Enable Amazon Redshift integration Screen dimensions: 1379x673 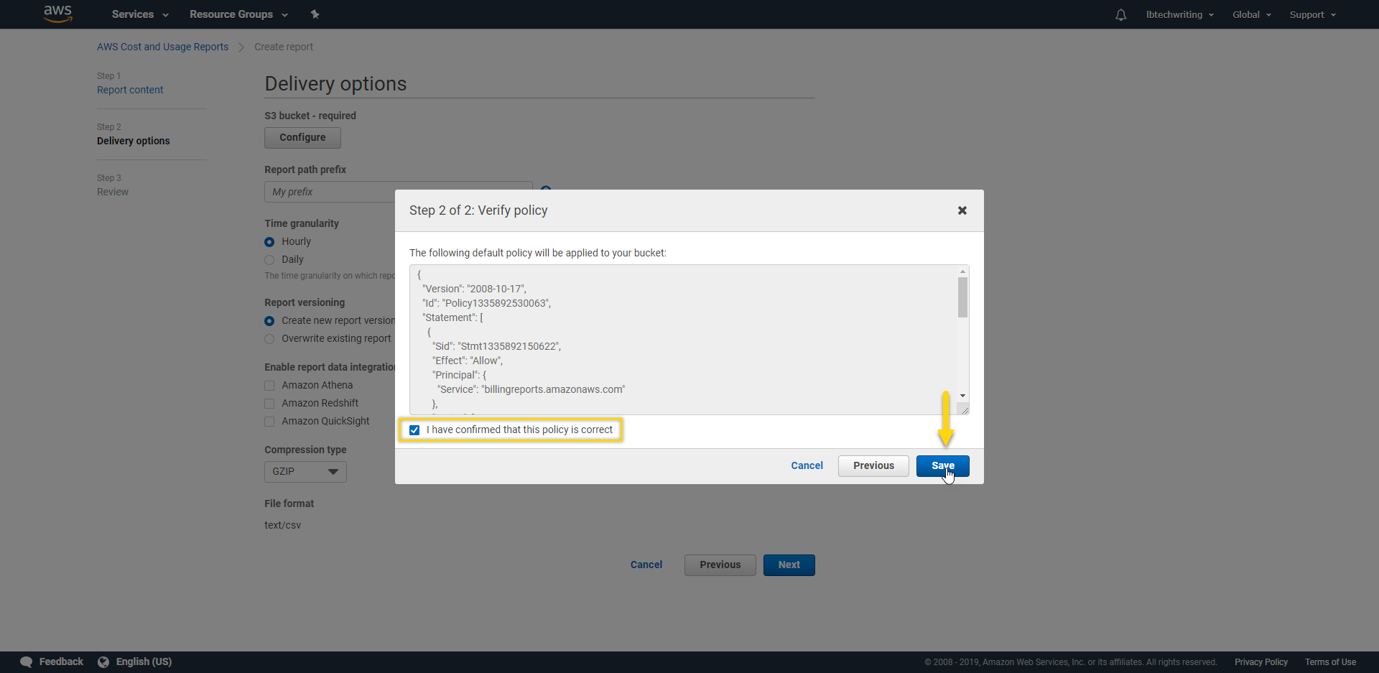[x=269, y=404]
